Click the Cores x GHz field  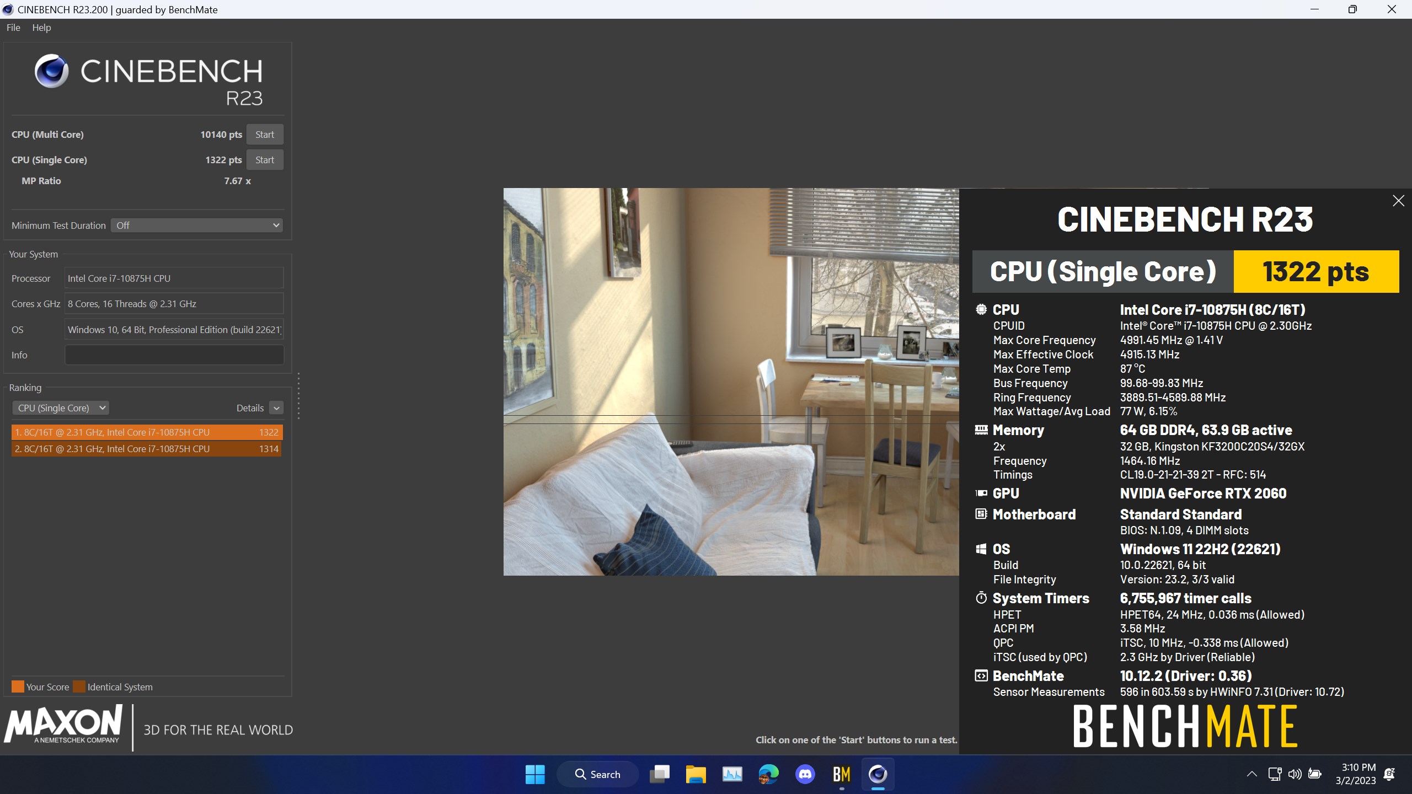pos(174,304)
